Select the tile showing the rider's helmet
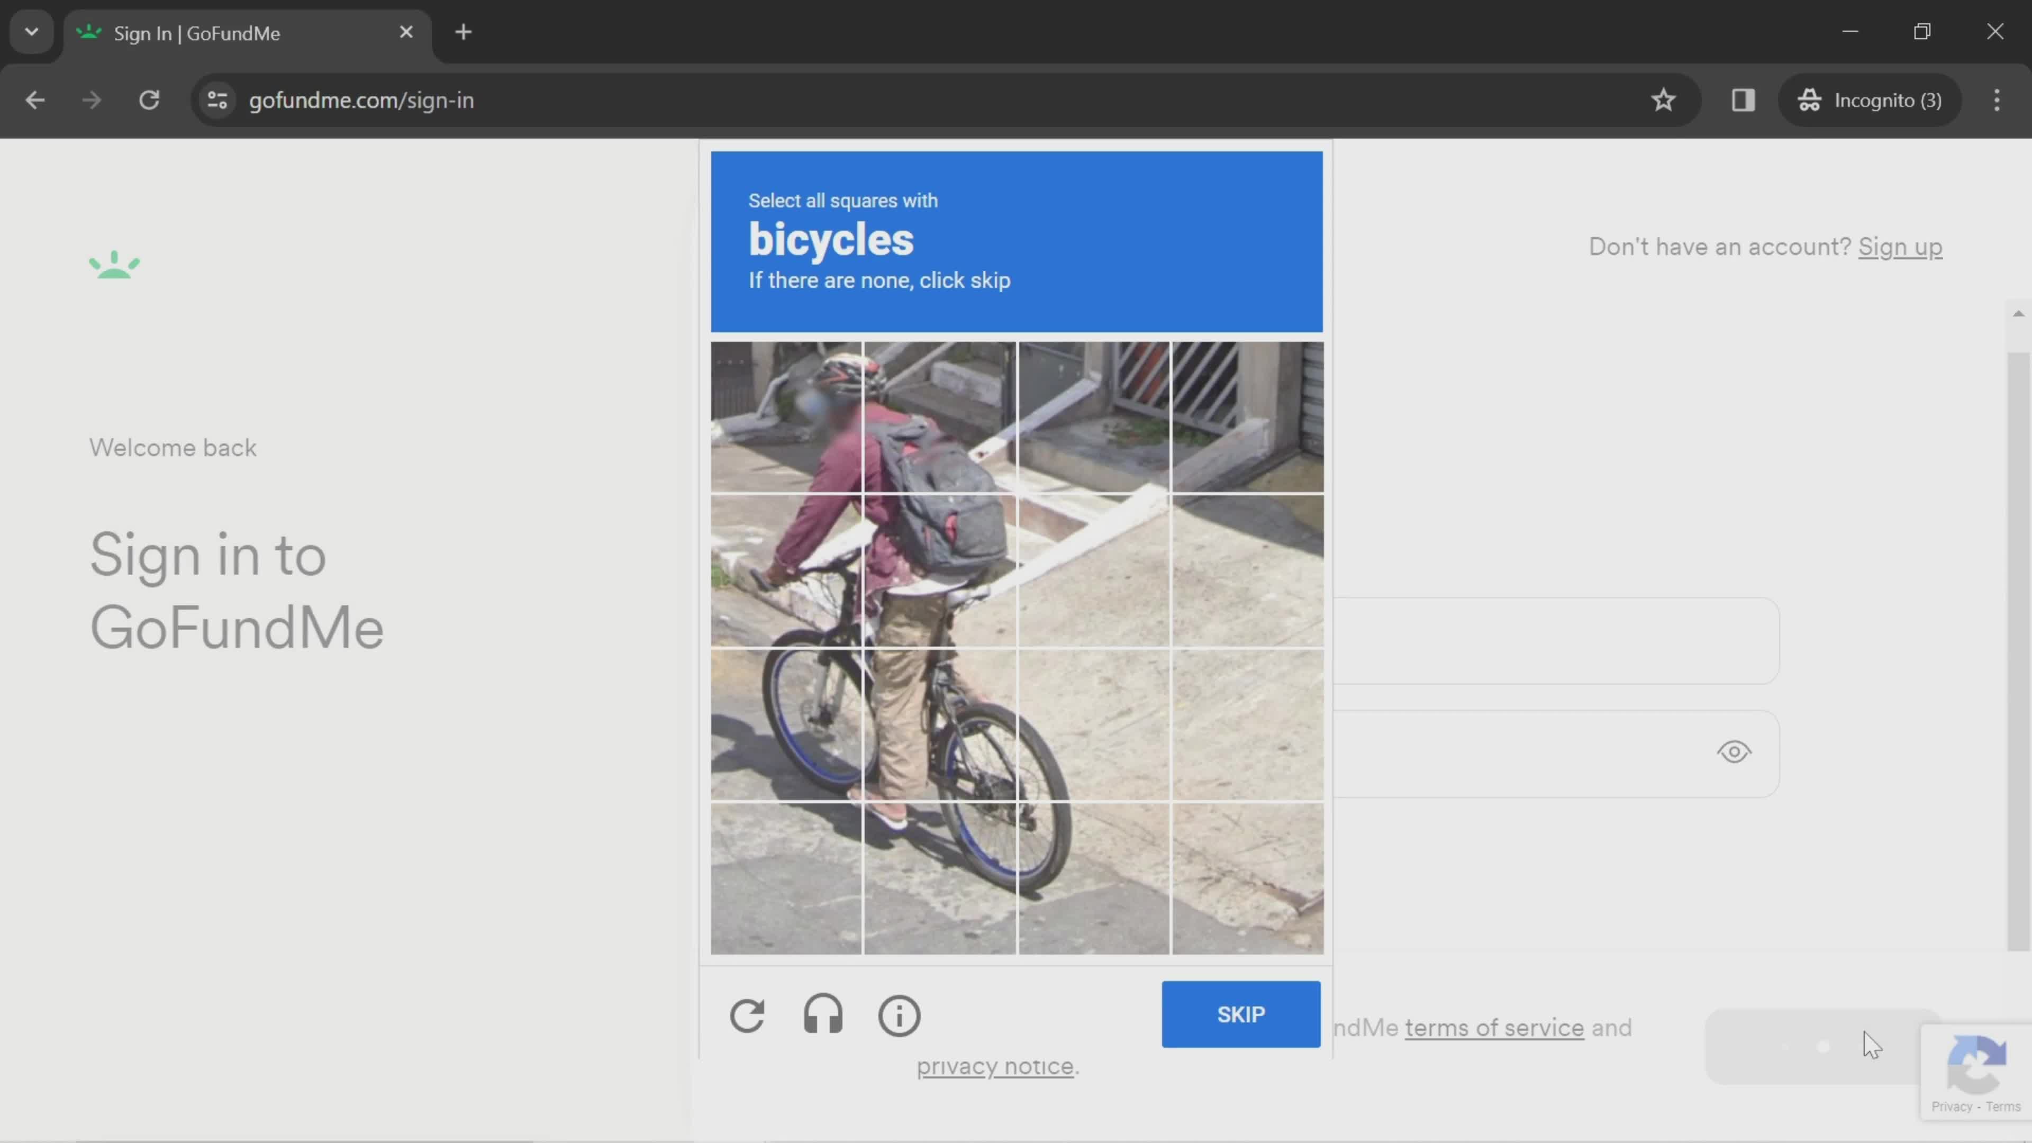This screenshot has height=1143, width=2032. [x=786, y=418]
